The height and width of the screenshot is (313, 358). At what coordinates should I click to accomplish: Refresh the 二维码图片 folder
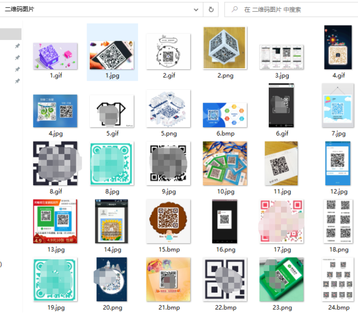pos(211,10)
